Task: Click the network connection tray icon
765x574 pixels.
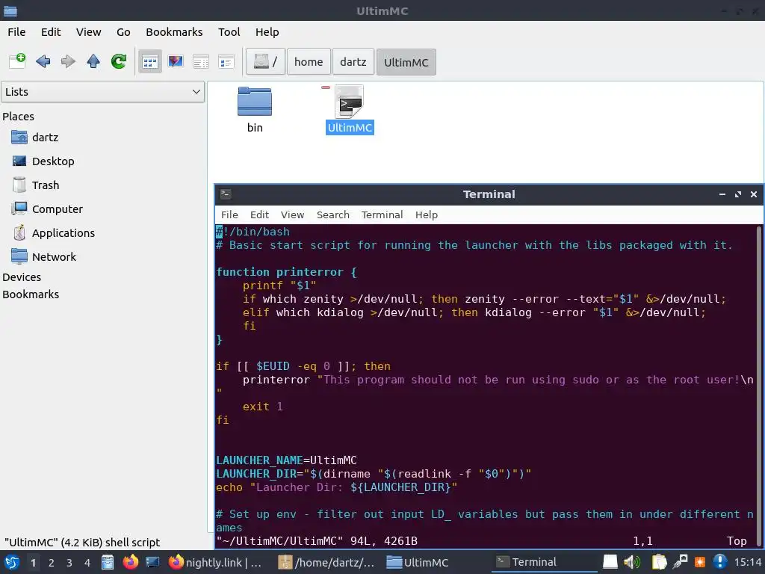Action: [x=680, y=562]
